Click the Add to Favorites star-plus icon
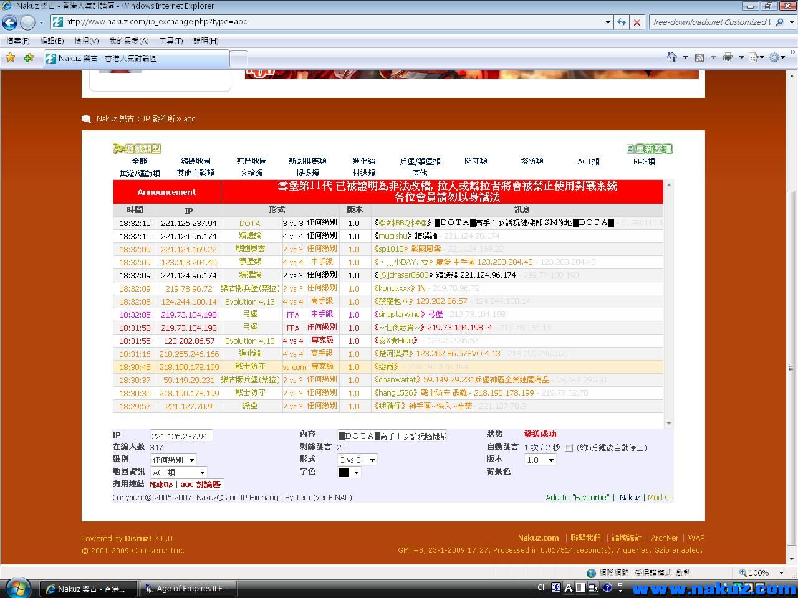This screenshot has height=598, width=798. (x=29, y=57)
